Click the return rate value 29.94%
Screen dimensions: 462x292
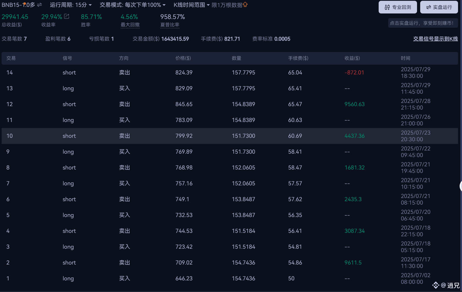52,17
